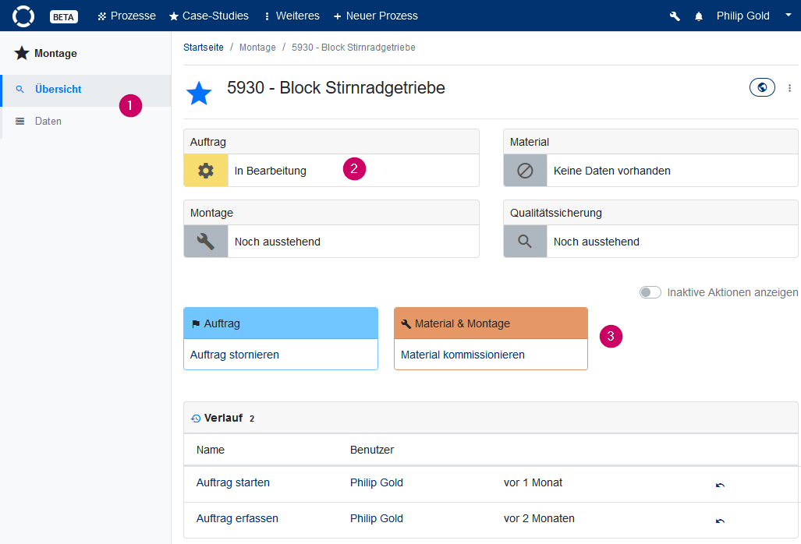The width and height of the screenshot is (801, 544).
Task: Click the 'vor 2 Monaten' timestamp
Action: (x=539, y=518)
